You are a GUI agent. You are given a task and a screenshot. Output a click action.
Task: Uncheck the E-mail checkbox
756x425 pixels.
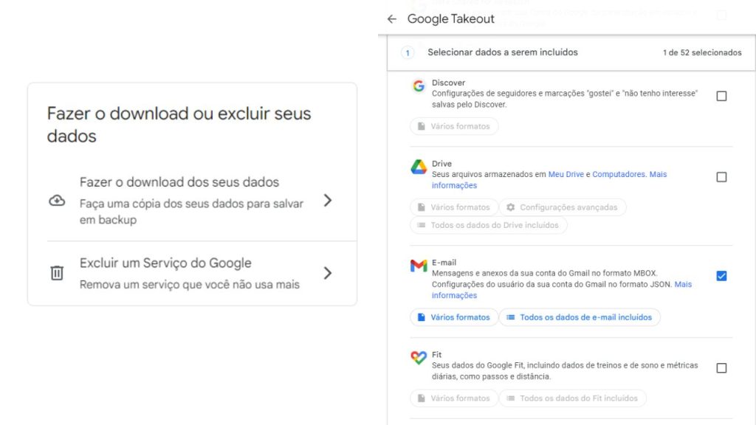[721, 276]
